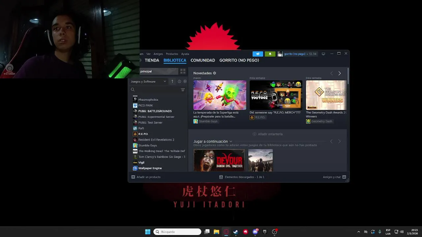Open the Juegos y Software dropdown
The height and width of the screenshot is (237, 422).
[148, 81]
